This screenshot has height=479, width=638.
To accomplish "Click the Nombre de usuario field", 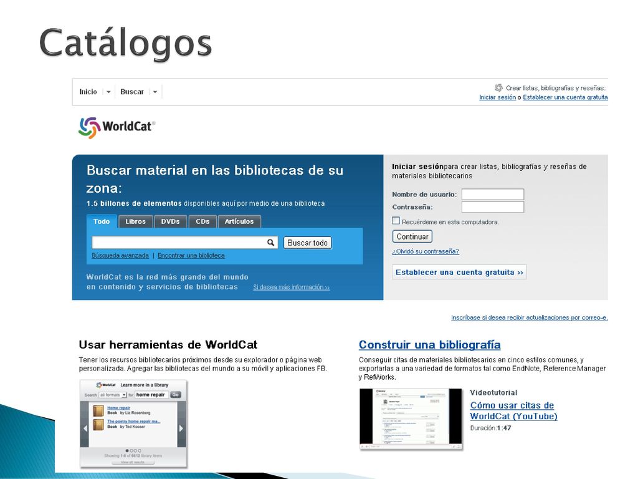I will pos(493,195).
